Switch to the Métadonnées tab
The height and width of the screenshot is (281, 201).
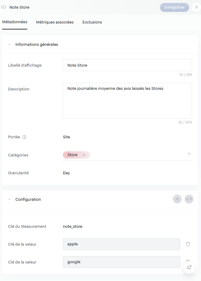[15, 22]
